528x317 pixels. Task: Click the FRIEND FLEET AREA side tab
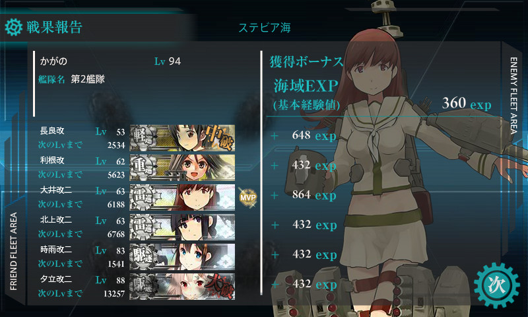coord(13,251)
